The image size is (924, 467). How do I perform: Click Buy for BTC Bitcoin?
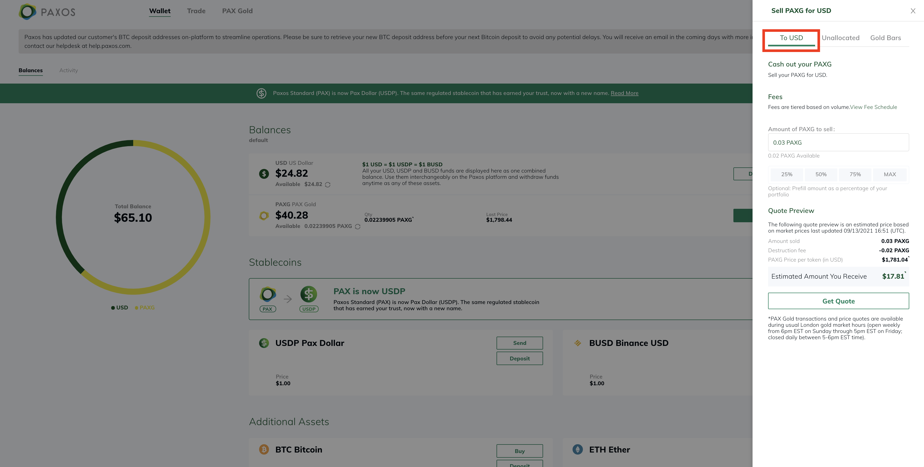(x=520, y=451)
